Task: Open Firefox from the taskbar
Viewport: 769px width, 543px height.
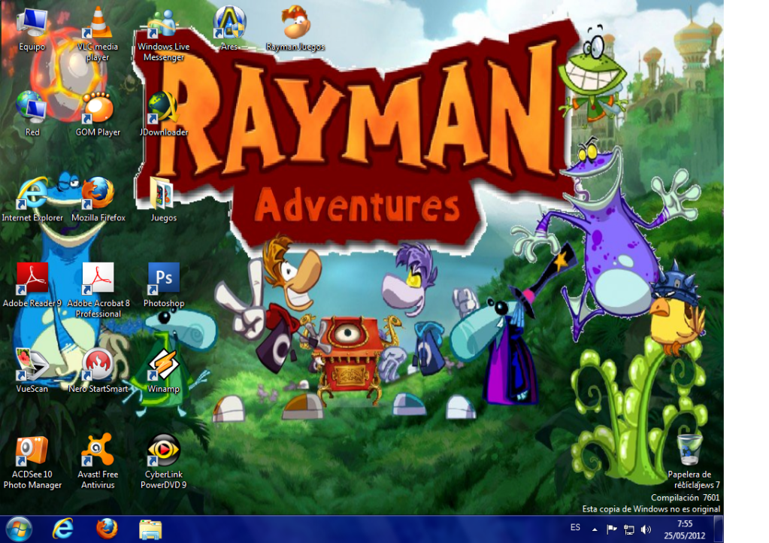Action: point(107,529)
